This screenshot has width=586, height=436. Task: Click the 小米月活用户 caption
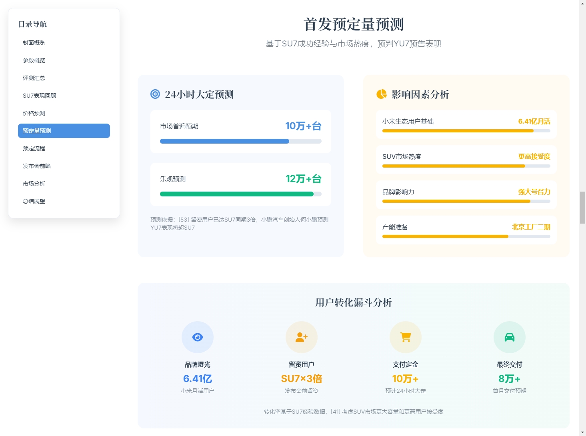pyautogui.click(x=198, y=391)
